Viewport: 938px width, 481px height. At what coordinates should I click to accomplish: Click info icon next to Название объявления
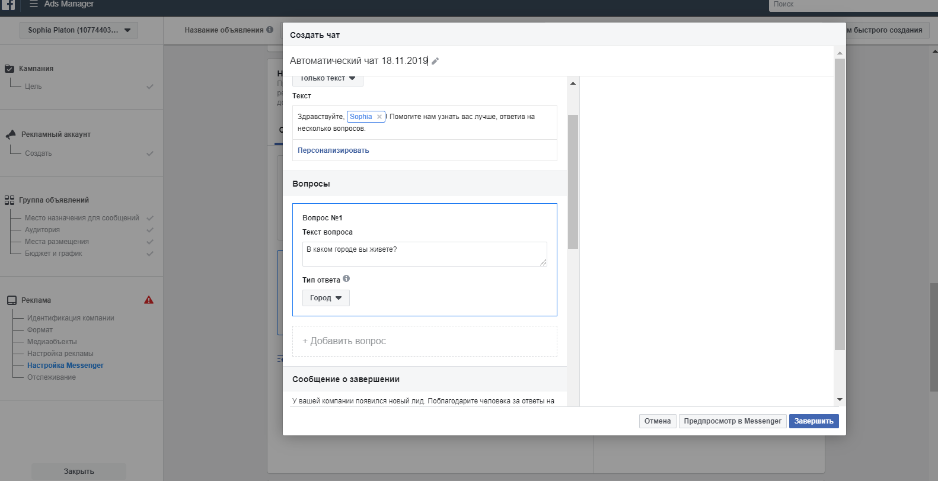tap(270, 30)
